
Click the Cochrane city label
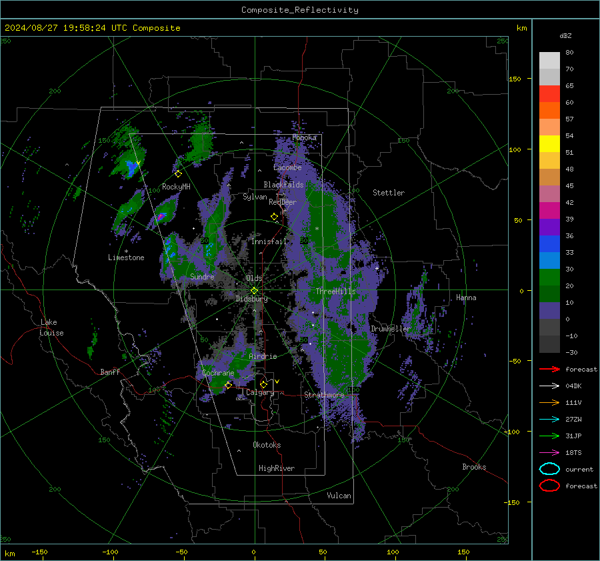click(218, 373)
